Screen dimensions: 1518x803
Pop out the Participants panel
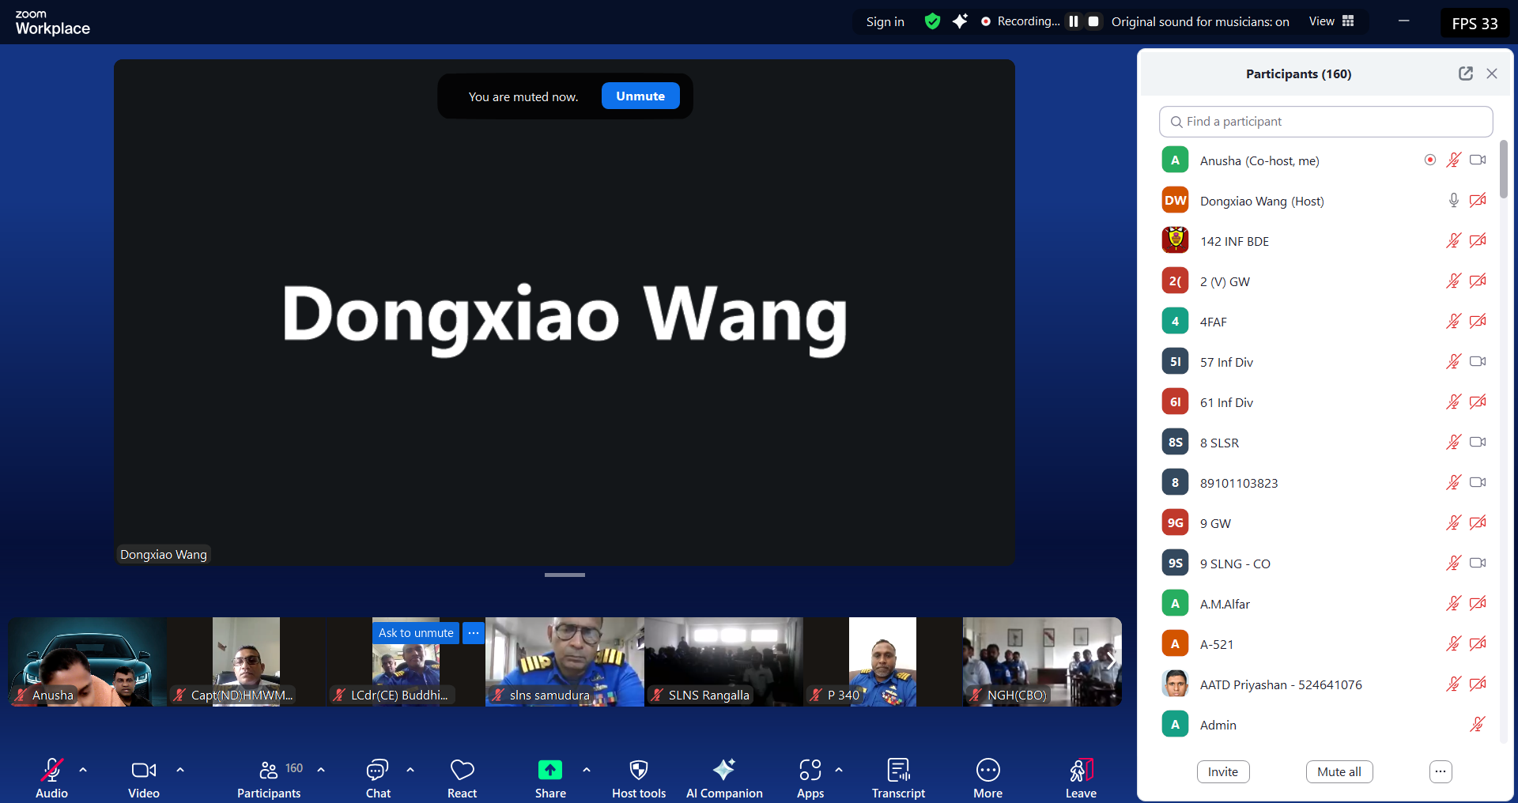[1465, 74]
